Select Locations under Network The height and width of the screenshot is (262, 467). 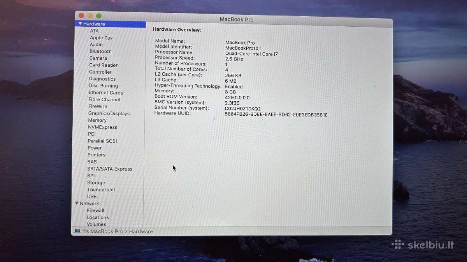click(x=98, y=217)
